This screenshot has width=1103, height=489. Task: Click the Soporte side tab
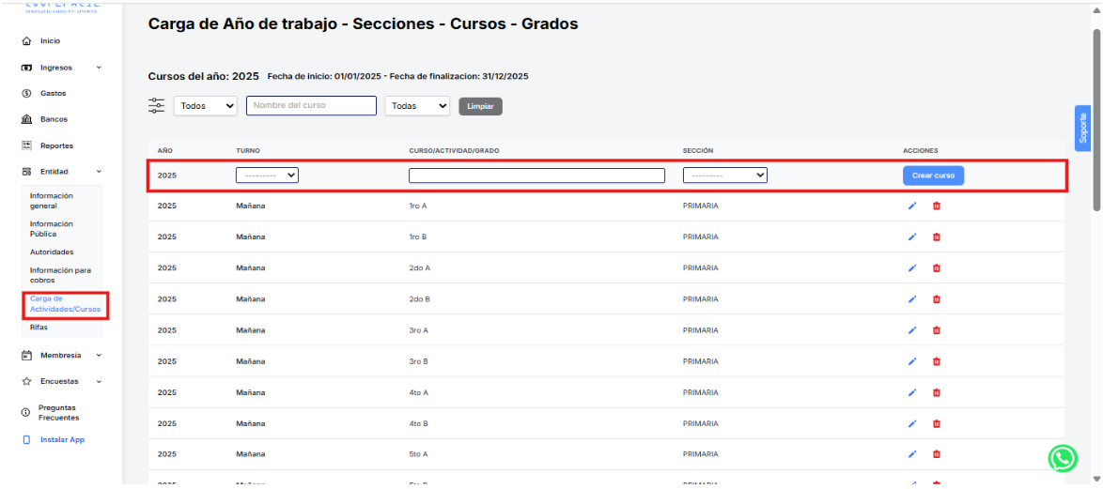(1081, 129)
